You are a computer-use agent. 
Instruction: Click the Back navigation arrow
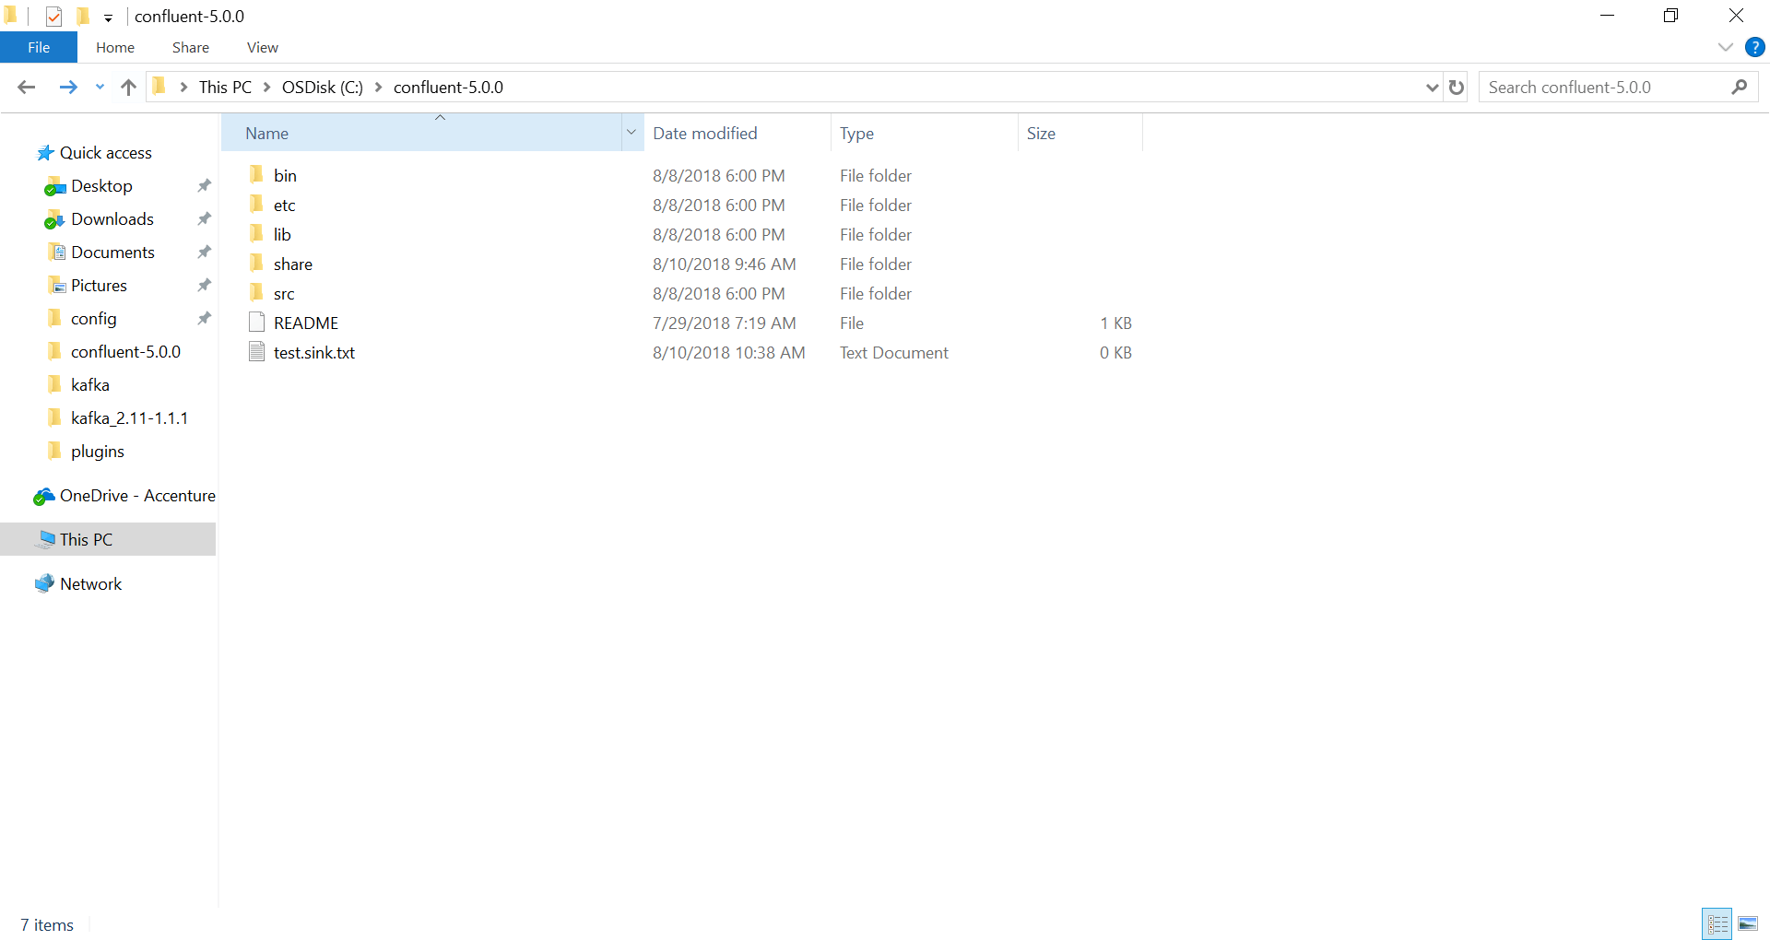pos(27,88)
